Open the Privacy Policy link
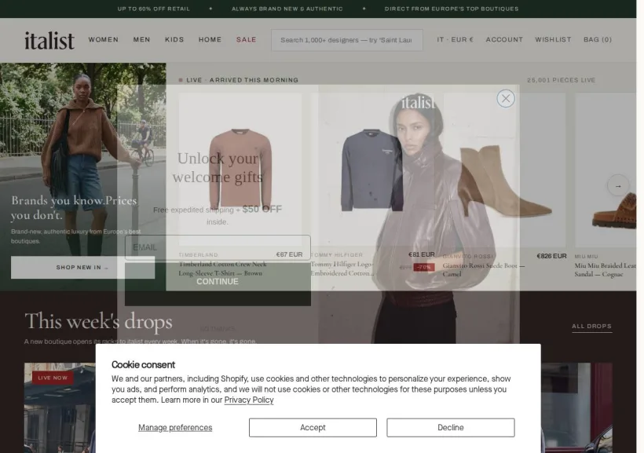Image resolution: width=644 pixels, height=453 pixels. (x=249, y=400)
